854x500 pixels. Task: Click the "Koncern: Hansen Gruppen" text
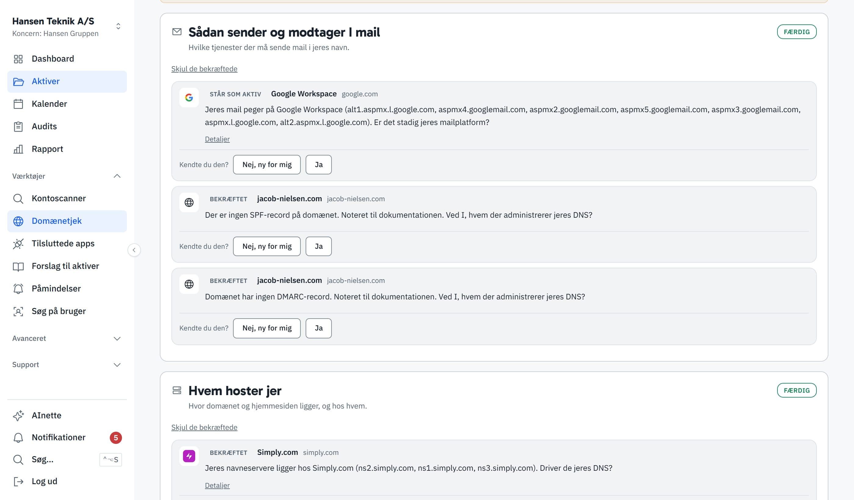coord(55,34)
